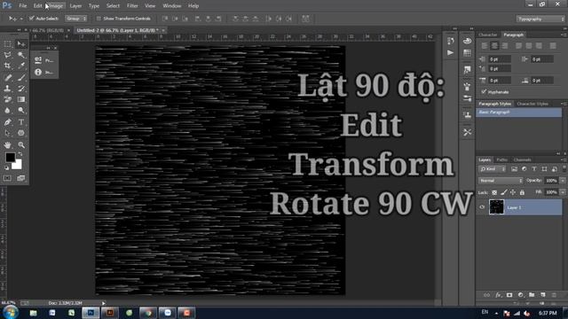Image resolution: width=568 pixels, height=319 pixels.
Task: Toggle Quick Mask mode
Action: click(7, 178)
